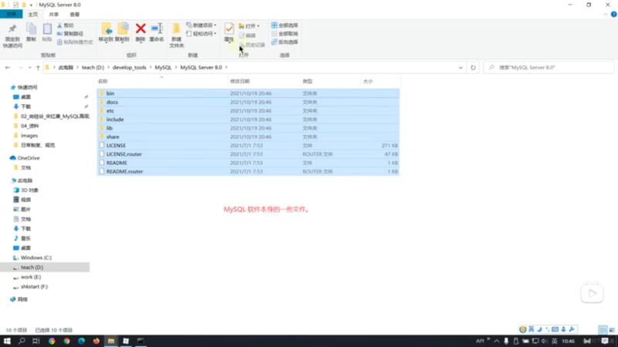
Task: Switch to the Share ribbon tab
Action: [54, 14]
